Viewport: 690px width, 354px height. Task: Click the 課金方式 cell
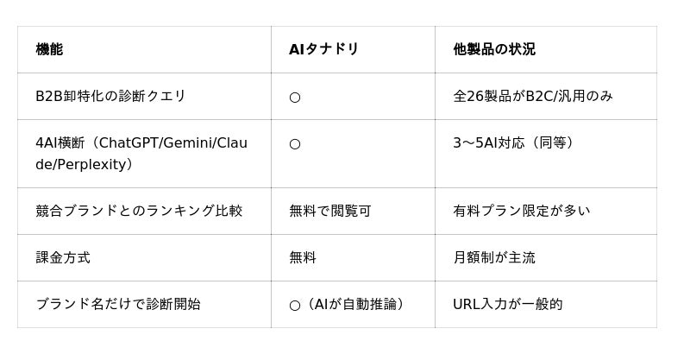coord(63,257)
